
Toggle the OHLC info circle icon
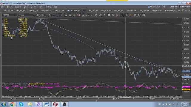click(122, 15)
